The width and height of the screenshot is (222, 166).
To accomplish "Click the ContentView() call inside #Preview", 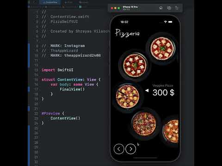I will tap(65, 118).
